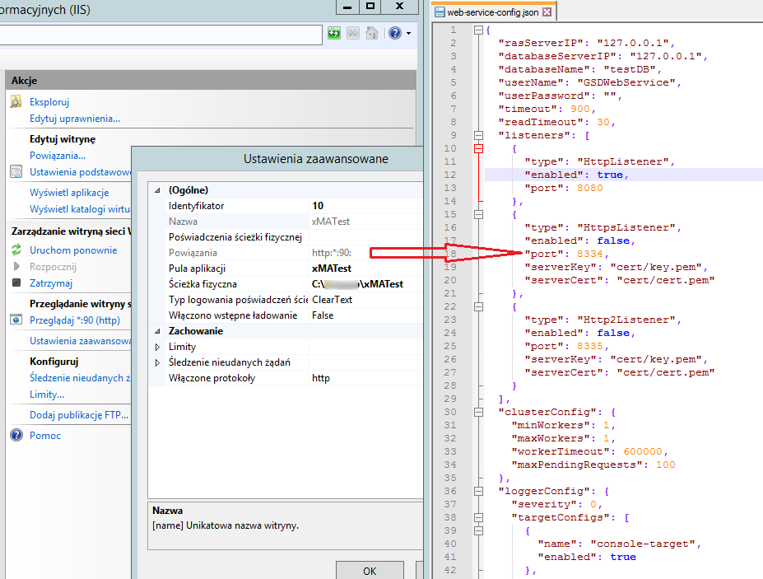
Task: Close the web-service-config.json tab
Action: [547, 12]
